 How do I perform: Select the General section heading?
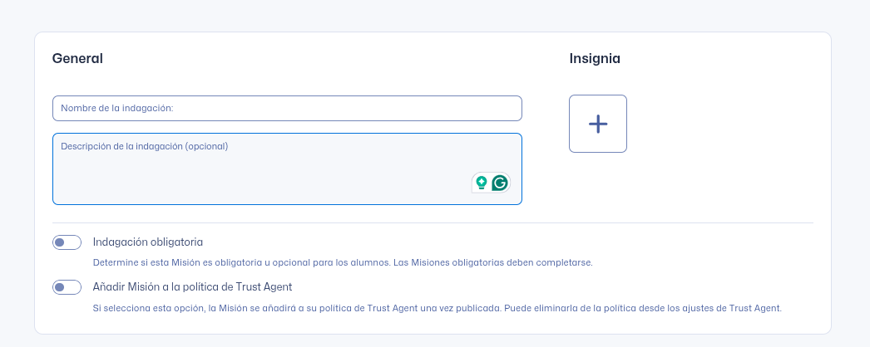[77, 59]
